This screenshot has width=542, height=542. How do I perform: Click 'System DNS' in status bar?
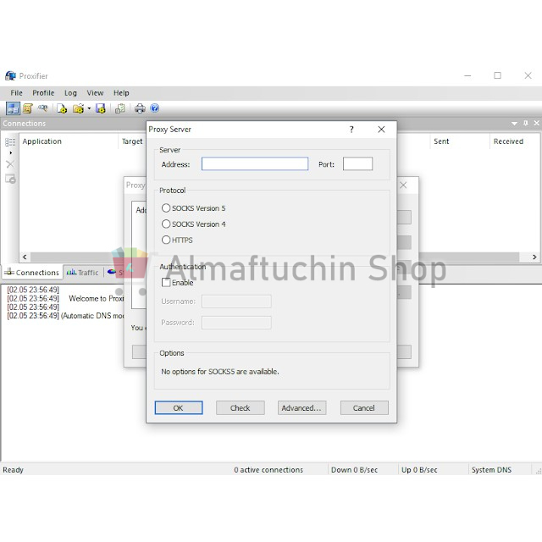(x=491, y=470)
